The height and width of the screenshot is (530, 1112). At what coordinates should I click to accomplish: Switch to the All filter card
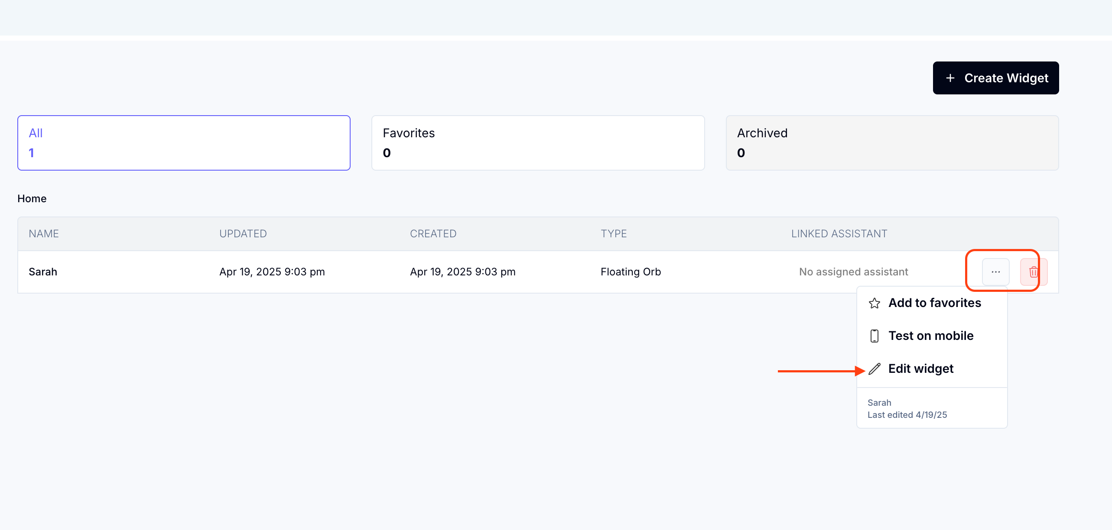tap(184, 143)
